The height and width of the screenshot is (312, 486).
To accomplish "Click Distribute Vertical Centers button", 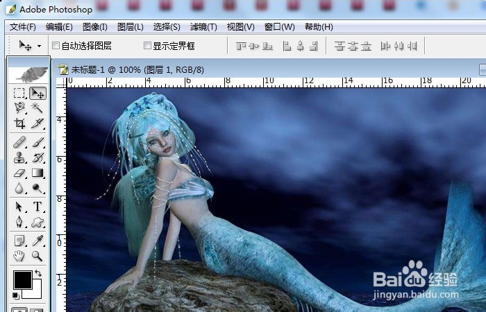I will point(353,46).
